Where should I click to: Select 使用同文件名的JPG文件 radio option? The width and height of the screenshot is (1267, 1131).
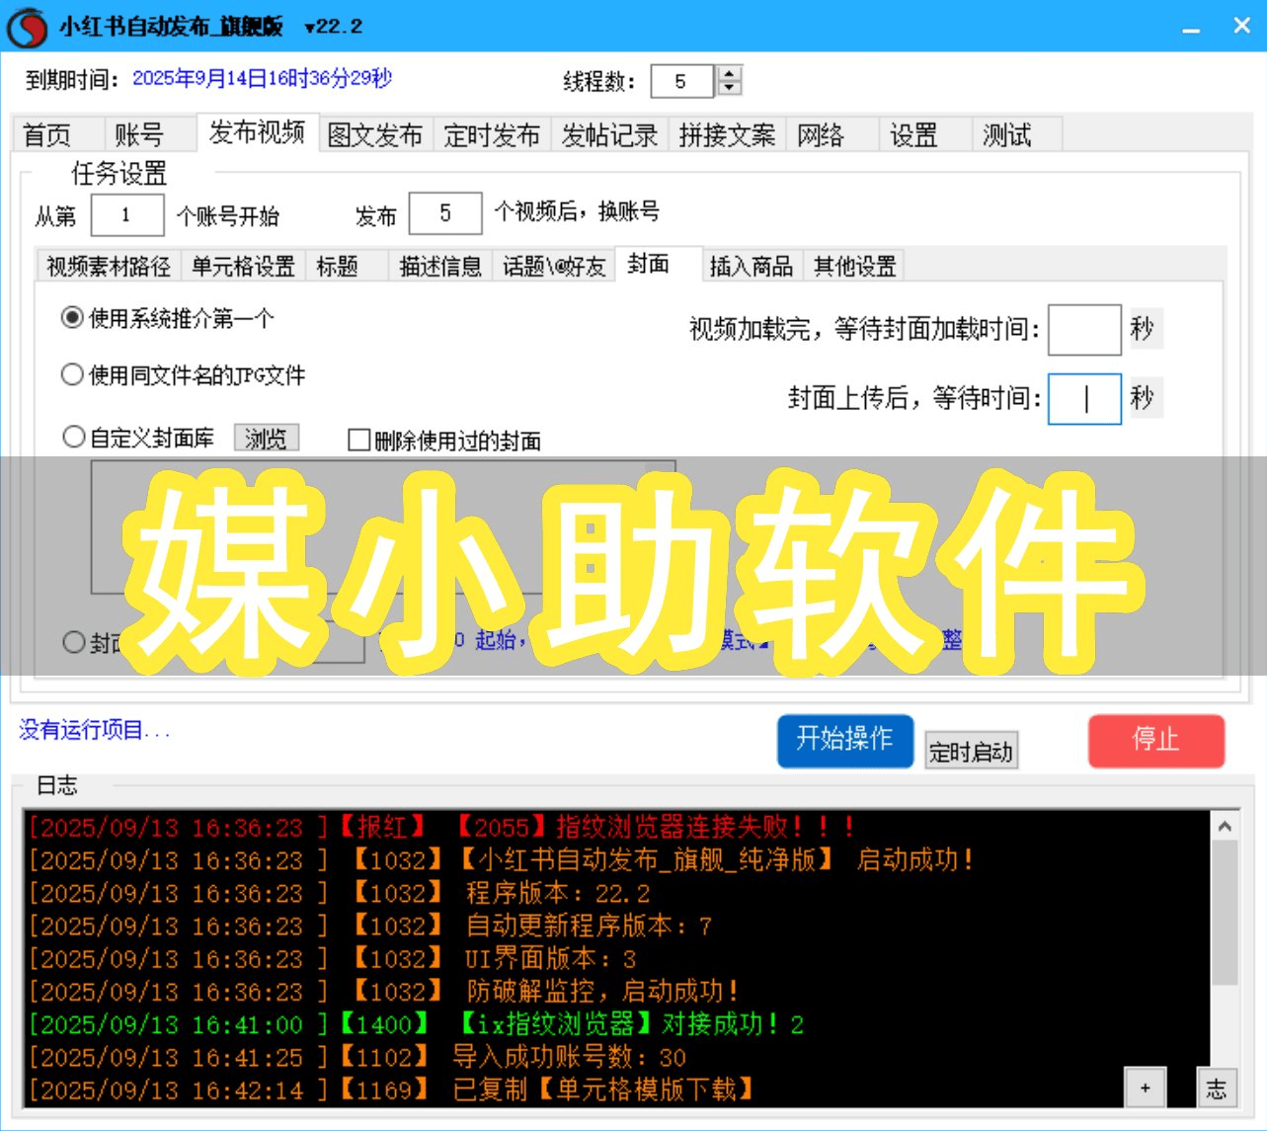point(72,375)
